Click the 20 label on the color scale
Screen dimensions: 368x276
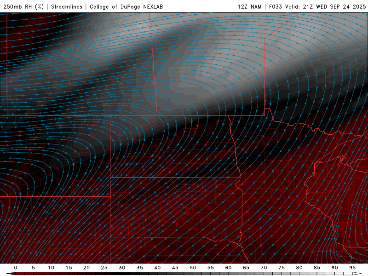(86, 268)
